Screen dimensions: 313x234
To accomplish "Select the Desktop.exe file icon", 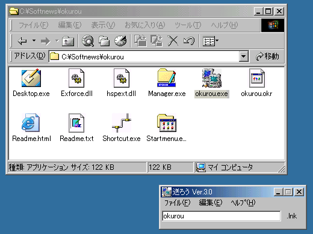I will click(x=31, y=78).
